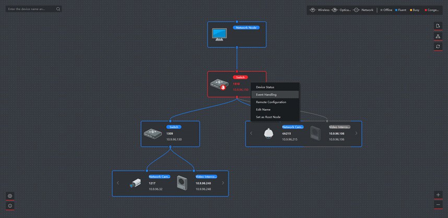Show next device in 1217 camera group

click(x=223, y=183)
